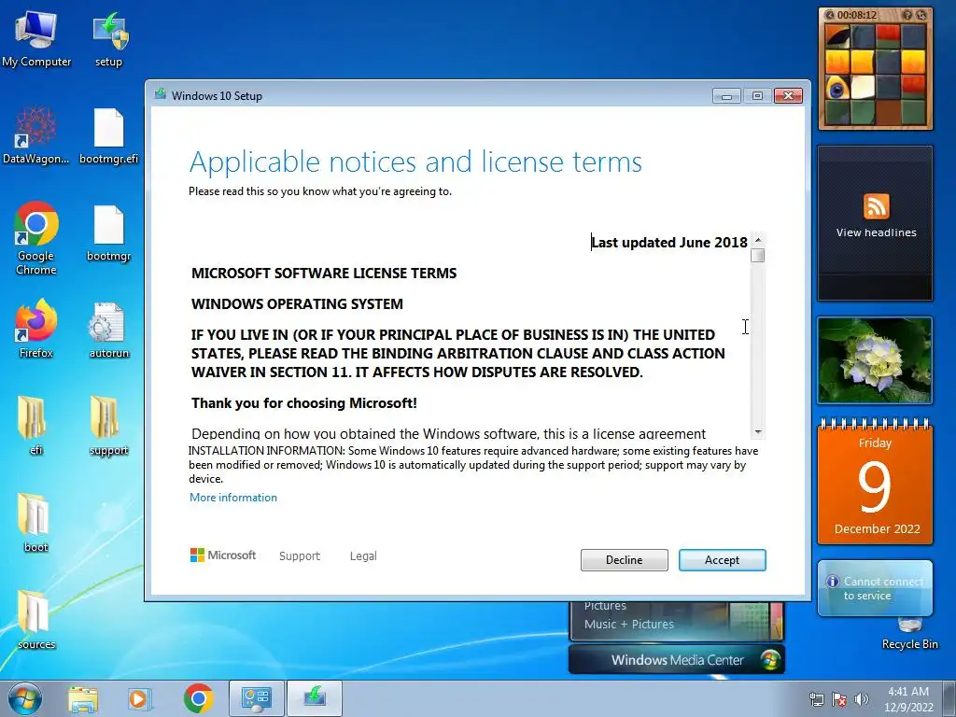
Task: Click the hydrangea slideshow gadget photo
Action: [875, 360]
